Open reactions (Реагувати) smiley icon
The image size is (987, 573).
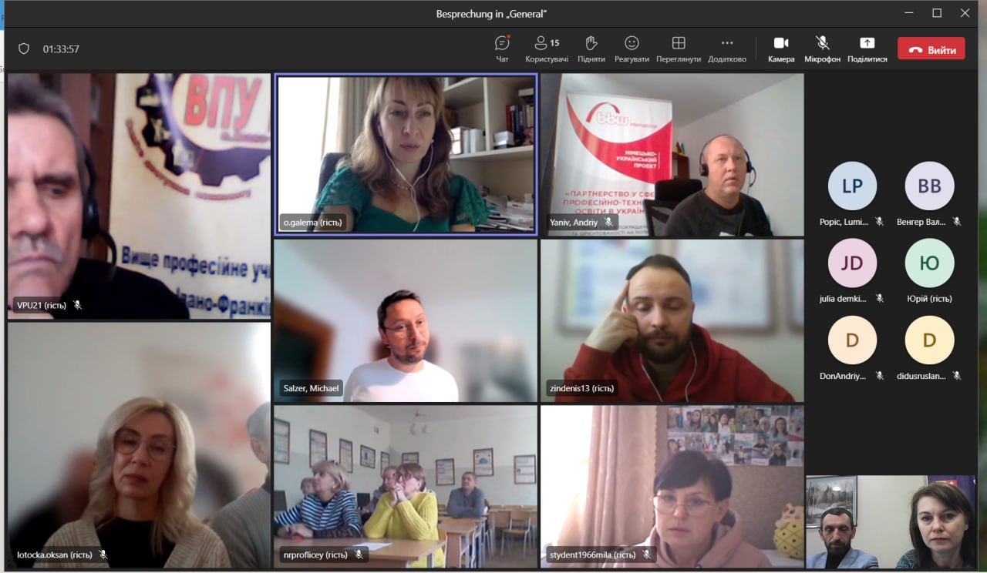click(632, 48)
